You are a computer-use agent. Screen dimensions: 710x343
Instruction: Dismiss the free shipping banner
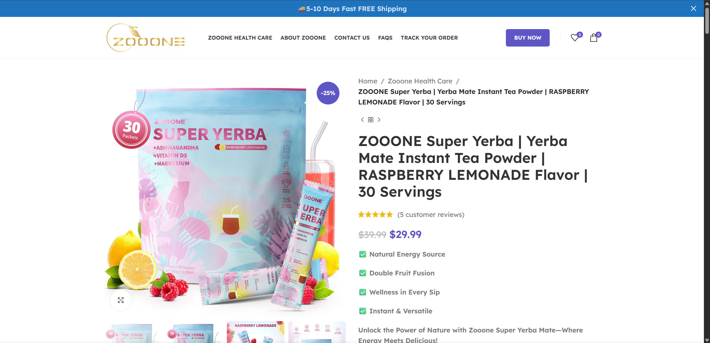tap(693, 9)
